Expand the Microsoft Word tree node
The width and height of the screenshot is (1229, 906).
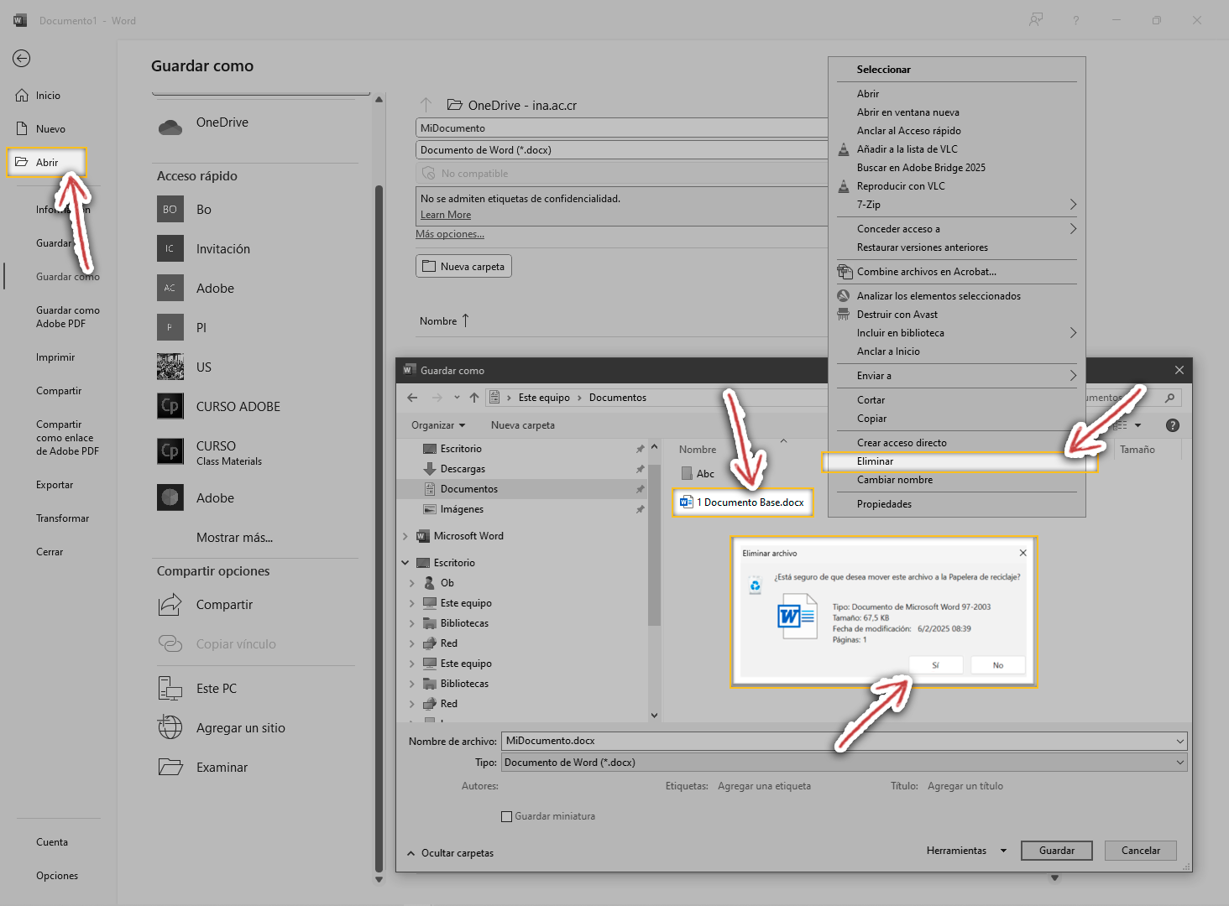coord(405,536)
